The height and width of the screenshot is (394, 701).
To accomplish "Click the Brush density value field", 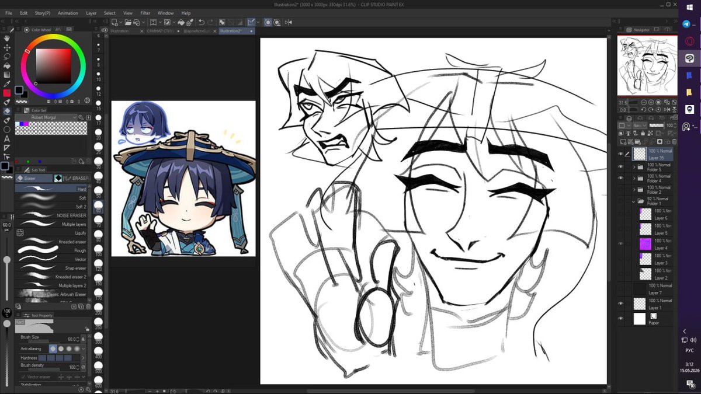I will (72, 367).
